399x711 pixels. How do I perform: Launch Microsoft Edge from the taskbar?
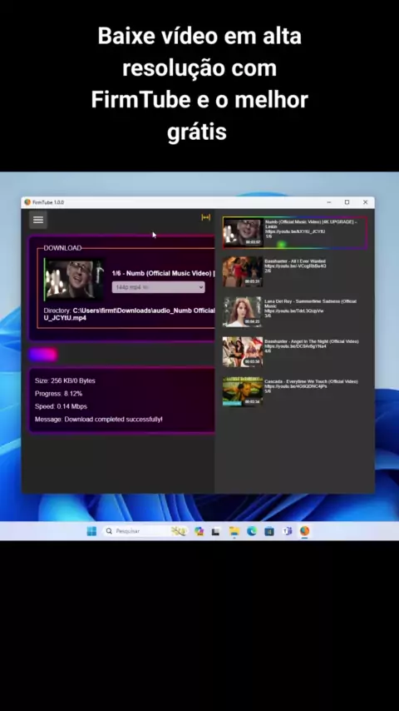(x=252, y=531)
